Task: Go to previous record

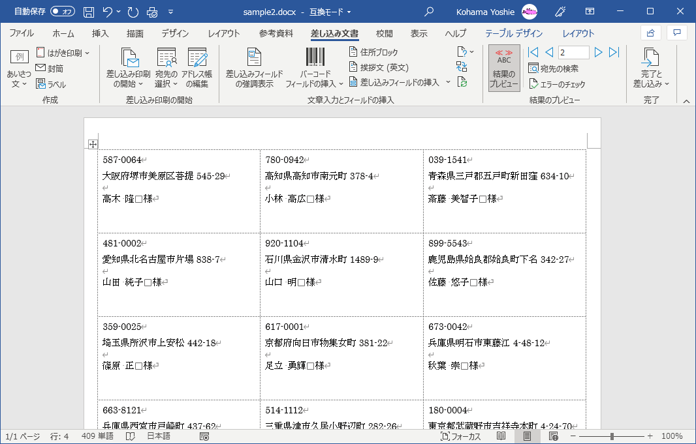Action: point(549,52)
